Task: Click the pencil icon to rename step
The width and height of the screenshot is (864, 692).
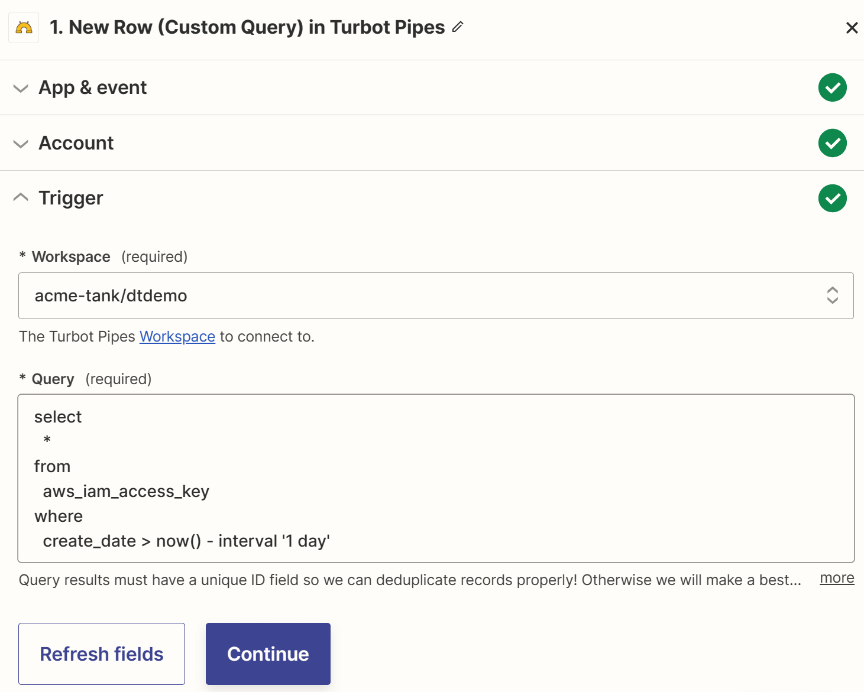Action: pyautogui.click(x=458, y=27)
